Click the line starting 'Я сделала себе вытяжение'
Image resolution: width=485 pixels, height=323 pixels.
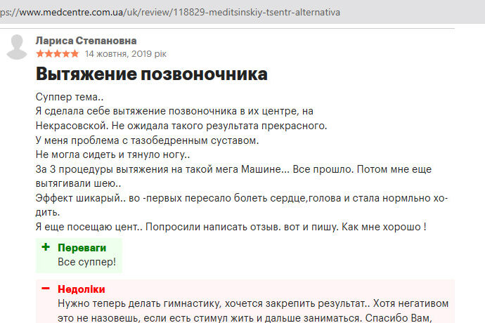click(x=176, y=111)
